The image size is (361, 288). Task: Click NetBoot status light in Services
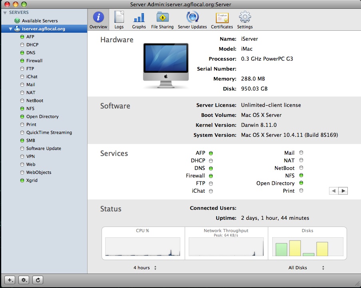301,168
